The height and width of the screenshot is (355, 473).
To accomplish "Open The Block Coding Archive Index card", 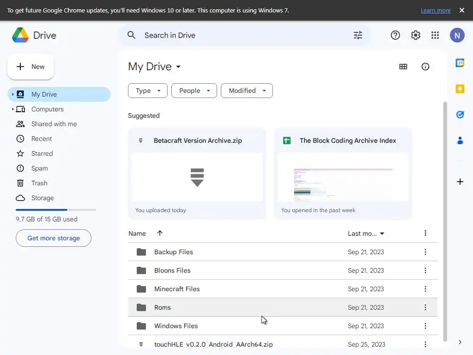I will tap(343, 174).
